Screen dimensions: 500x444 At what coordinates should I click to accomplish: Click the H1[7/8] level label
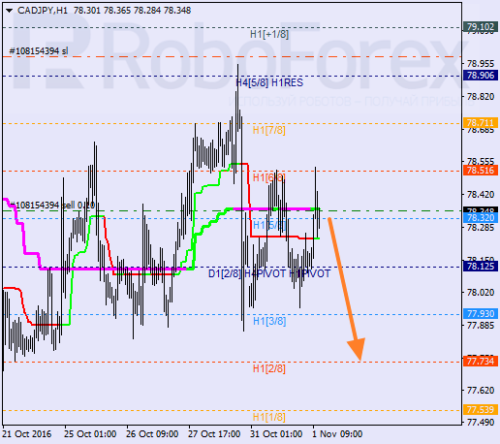tap(269, 130)
